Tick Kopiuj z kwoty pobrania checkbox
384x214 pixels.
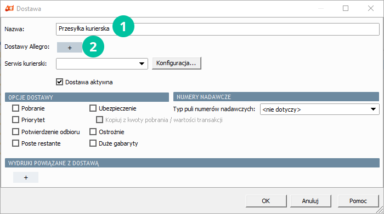[x=99, y=120]
